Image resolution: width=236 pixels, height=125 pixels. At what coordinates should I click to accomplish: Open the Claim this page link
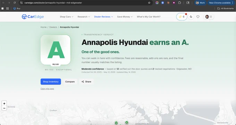tap(47, 89)
